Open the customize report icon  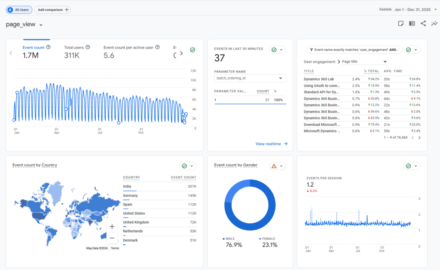click(400, 24)
